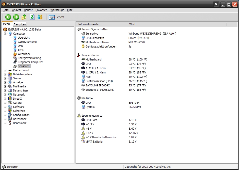Click the Wert column header
239x170 pixels.
pos(177,24)
